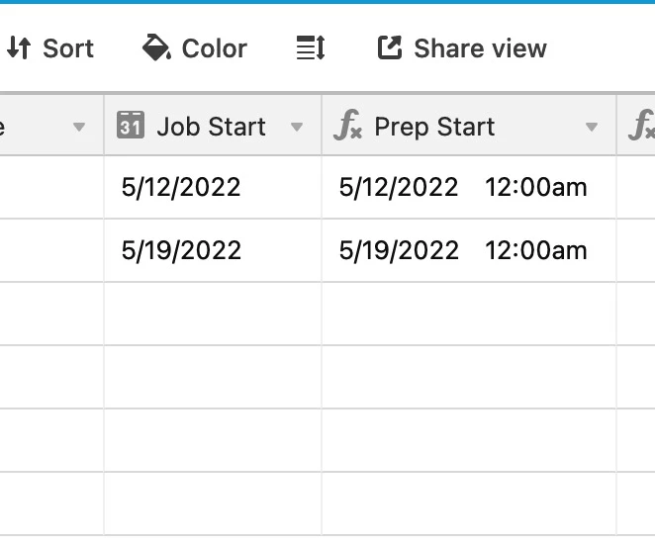655x546 pixels.
Task: Click the empty Job Start cell in third row
Action: [212, 314]
